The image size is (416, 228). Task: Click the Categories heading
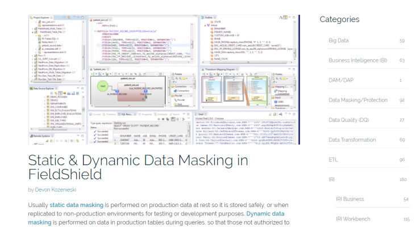[x=339, y=19]
